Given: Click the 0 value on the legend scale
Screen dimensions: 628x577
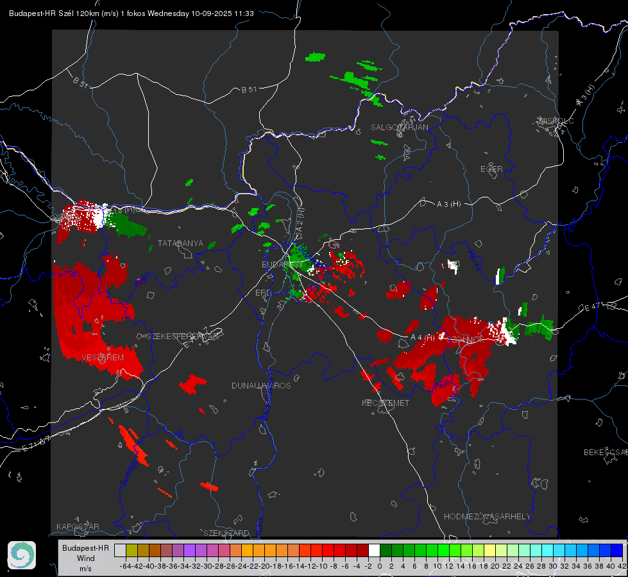Looking at the screenshot, I should 380,566.
